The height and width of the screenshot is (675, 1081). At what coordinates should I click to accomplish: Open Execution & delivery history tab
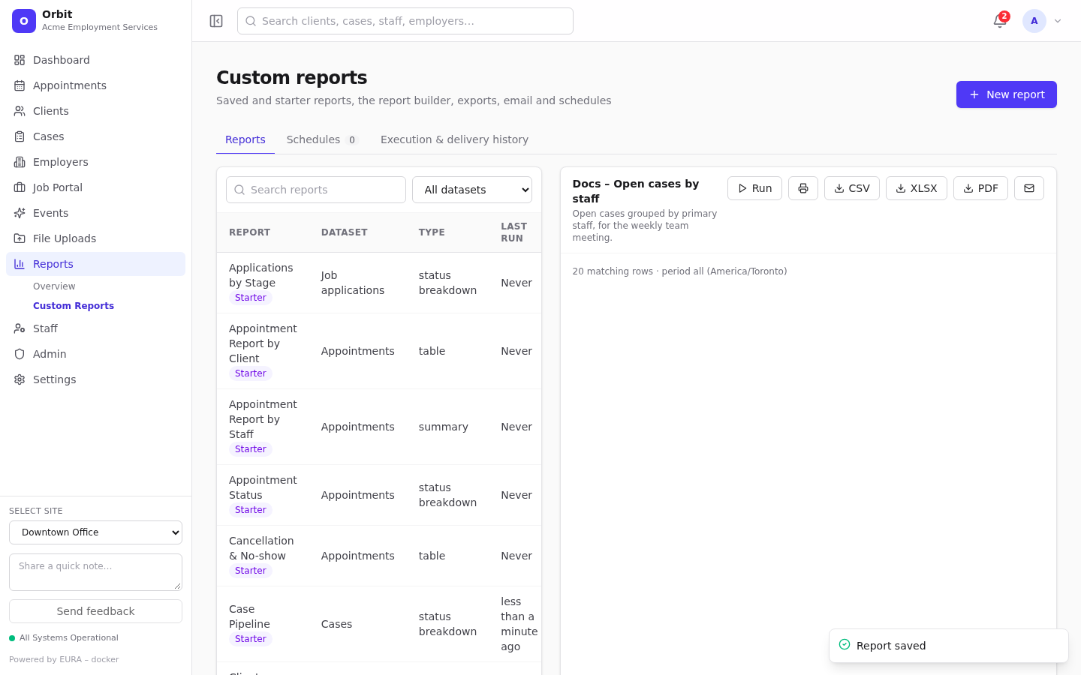click(454, 139)
